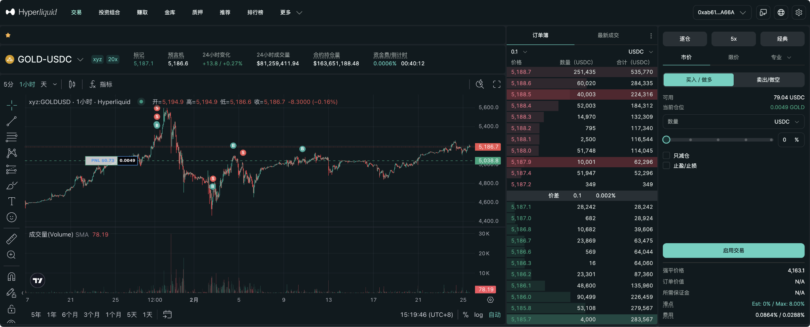810x327 pixels.
Task: Open the language globe icon
Action: pos(781,12)
